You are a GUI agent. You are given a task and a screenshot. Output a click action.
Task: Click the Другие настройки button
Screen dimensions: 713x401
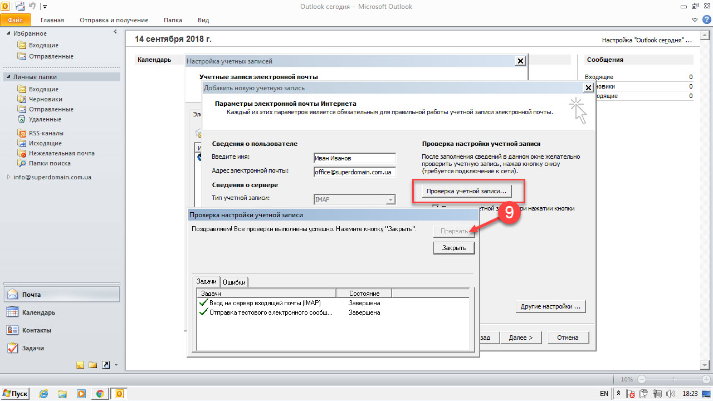550,306
